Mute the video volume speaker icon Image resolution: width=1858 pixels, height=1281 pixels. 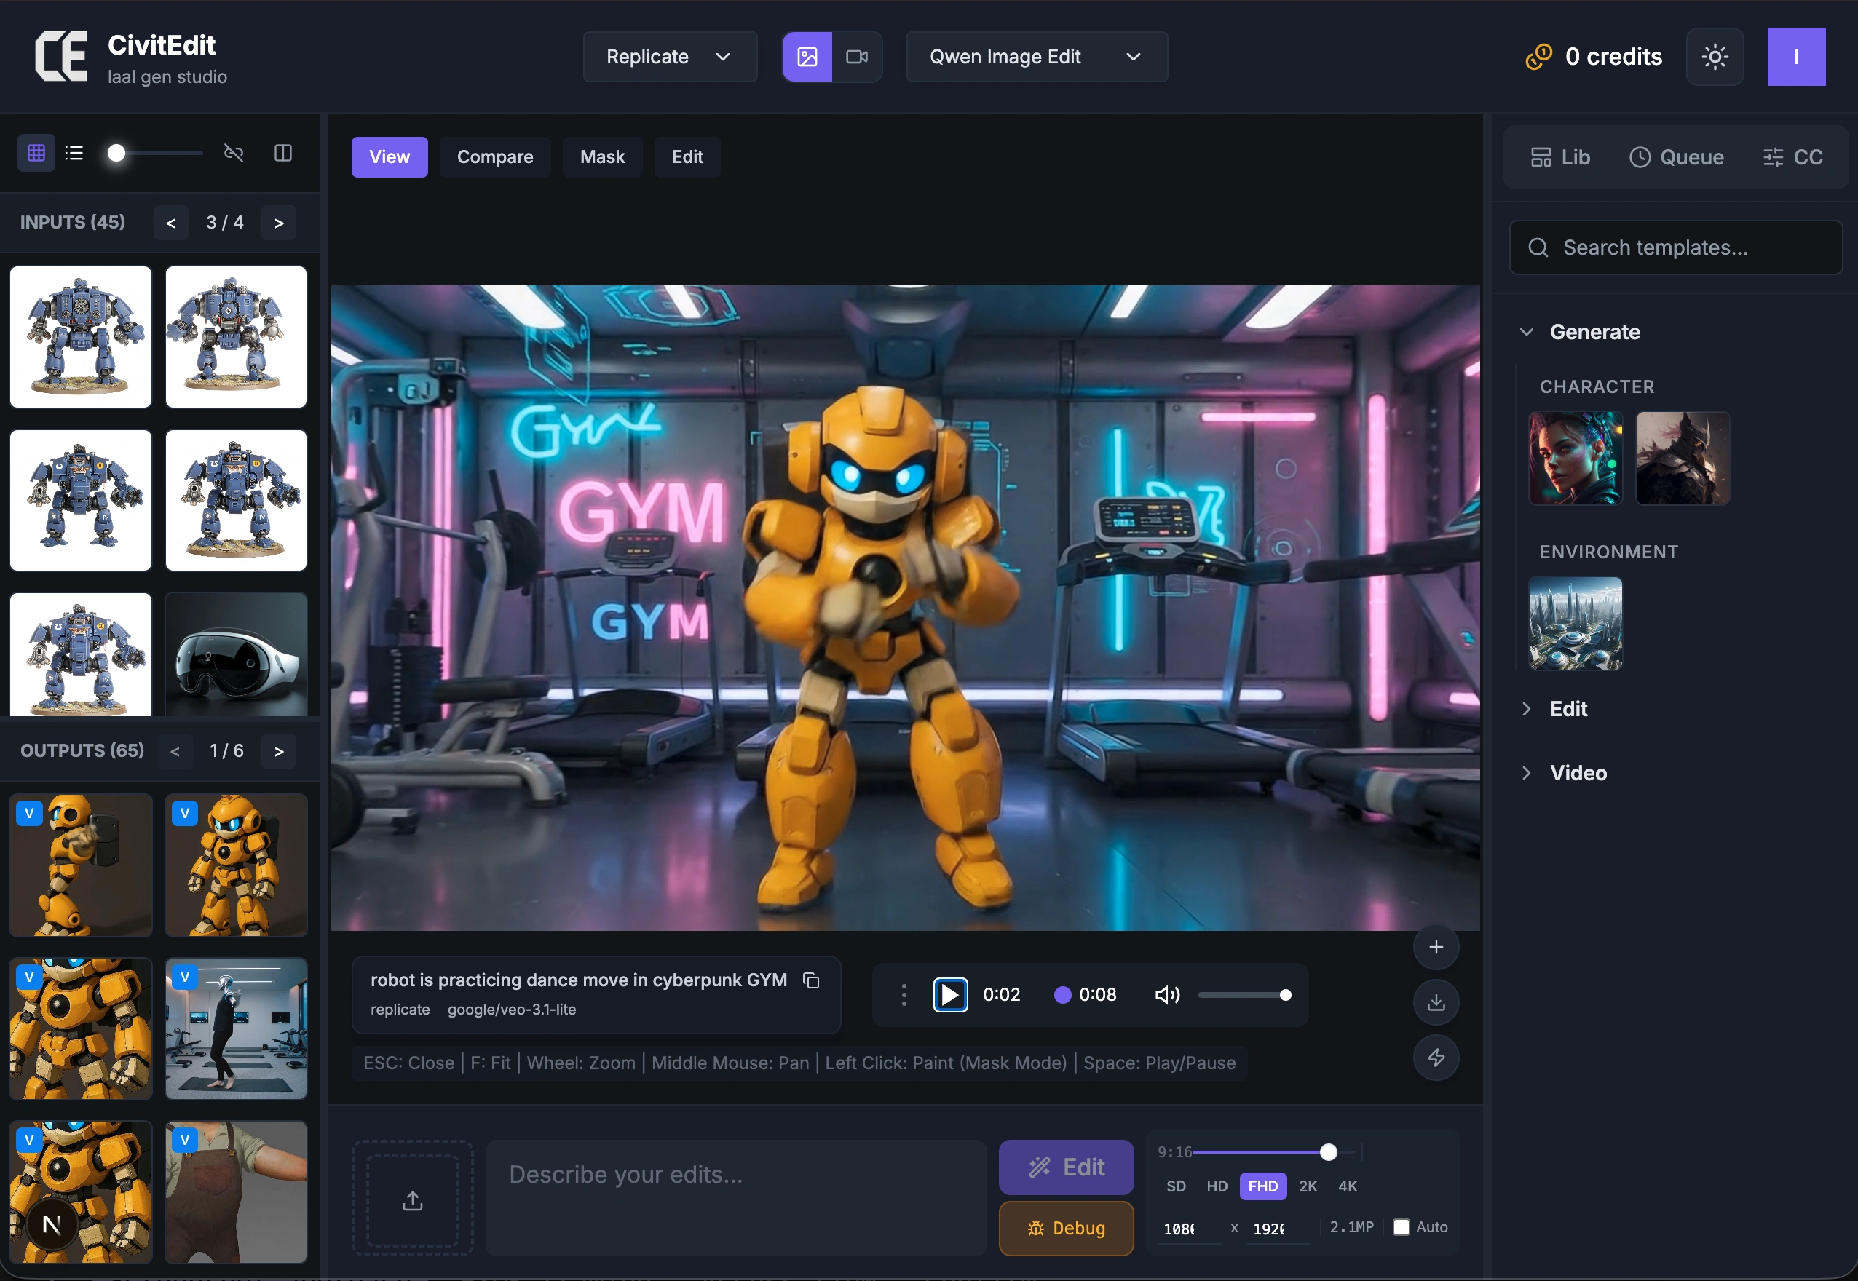[1166, 994]
